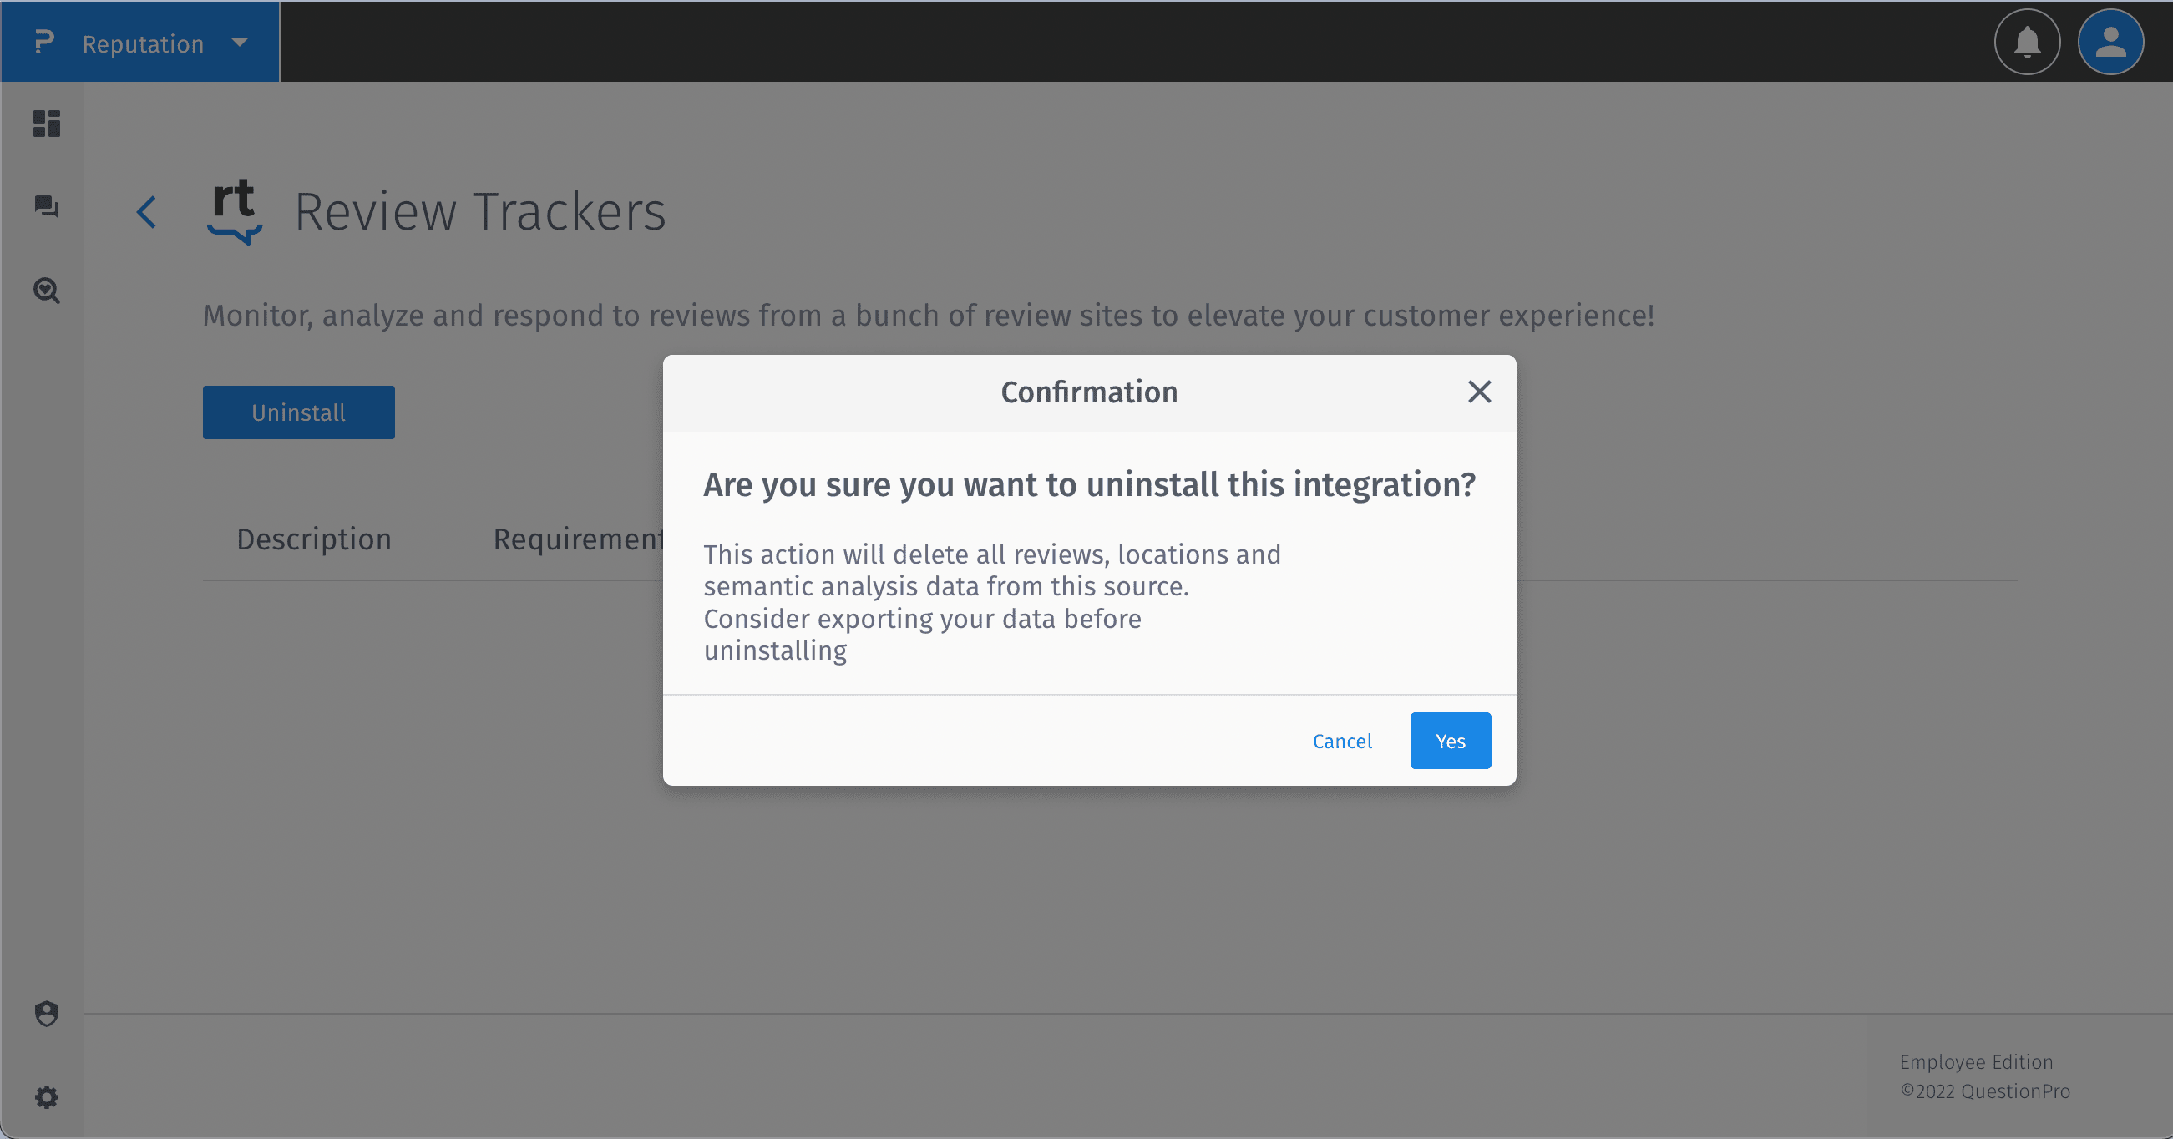Go back with the left chevron
Viewport: 2173px width, 1139px height.
point(147,212)
